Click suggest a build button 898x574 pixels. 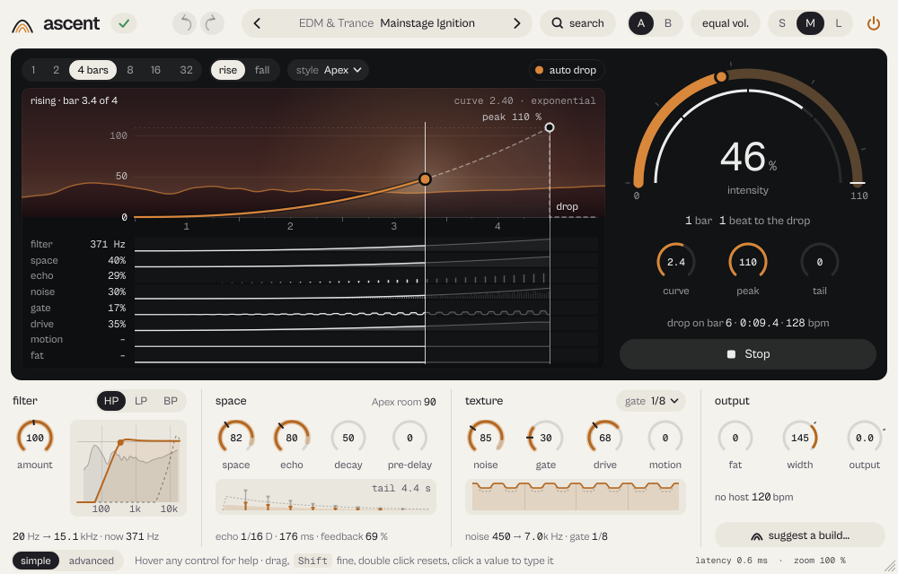pos(800,535)
